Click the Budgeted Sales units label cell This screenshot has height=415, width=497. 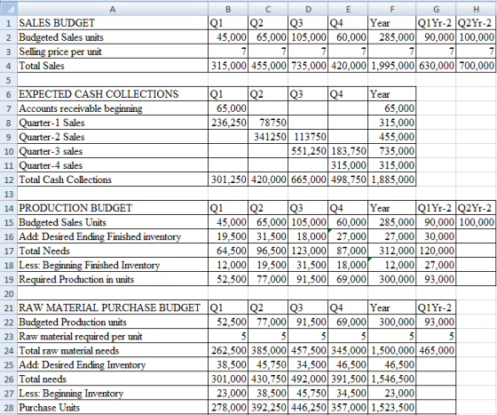(x=113, y=37)
